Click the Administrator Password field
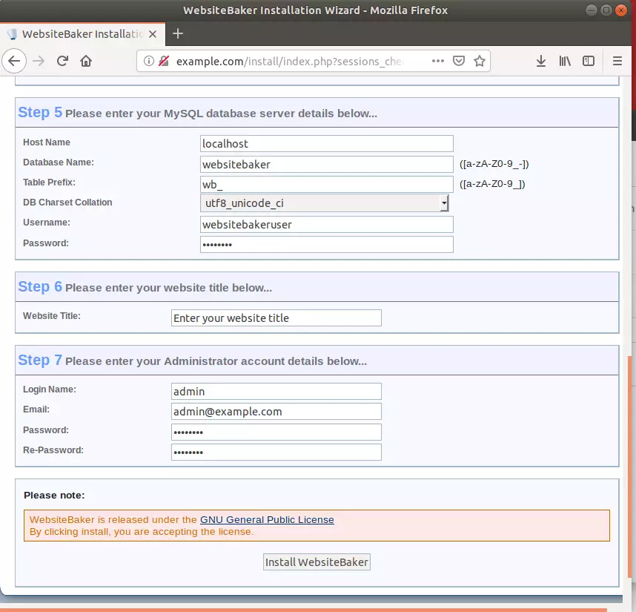Image resolution: width=636 pixels, height=612 pixels. (276, 432)
